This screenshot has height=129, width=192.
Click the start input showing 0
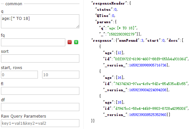tap(19, 75)
